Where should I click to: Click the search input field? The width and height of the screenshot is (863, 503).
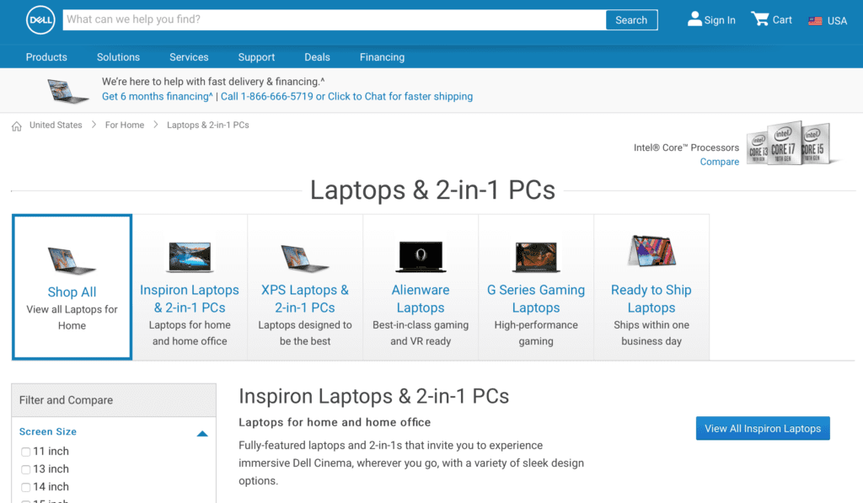coord(334,20)
